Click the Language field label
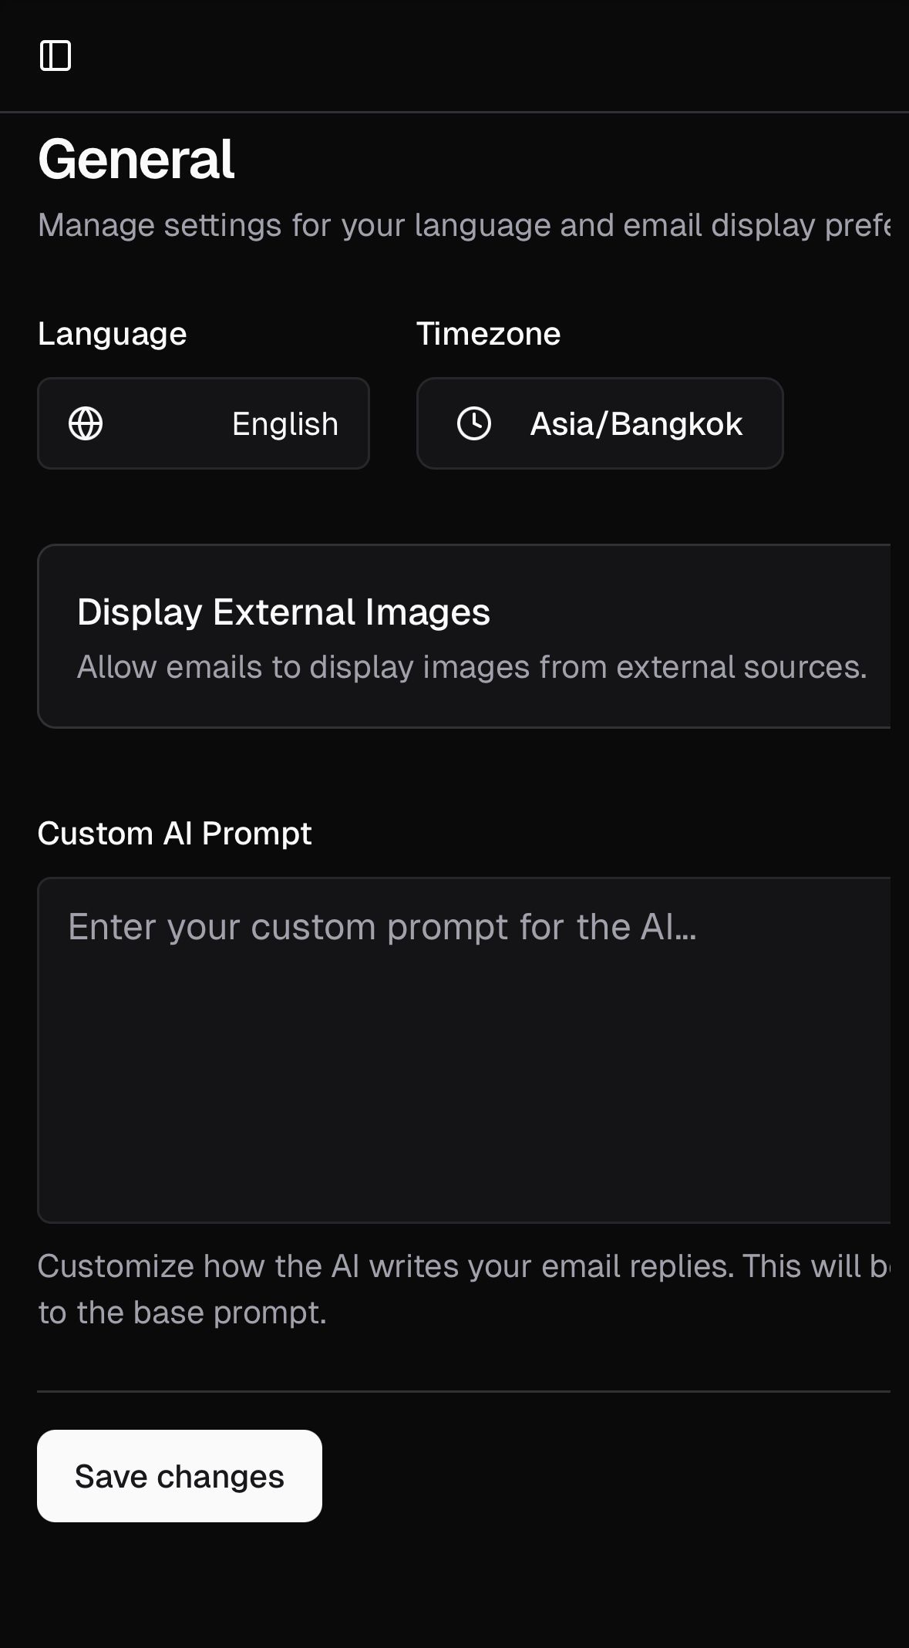The height and width of the screenshot is (1648, 909). [x=113, y=334]
